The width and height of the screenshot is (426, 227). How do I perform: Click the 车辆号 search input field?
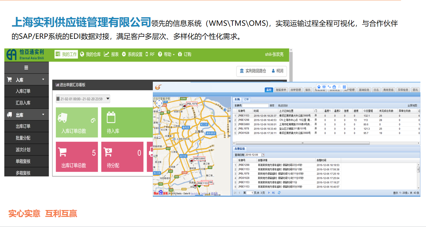click(255, 105)
